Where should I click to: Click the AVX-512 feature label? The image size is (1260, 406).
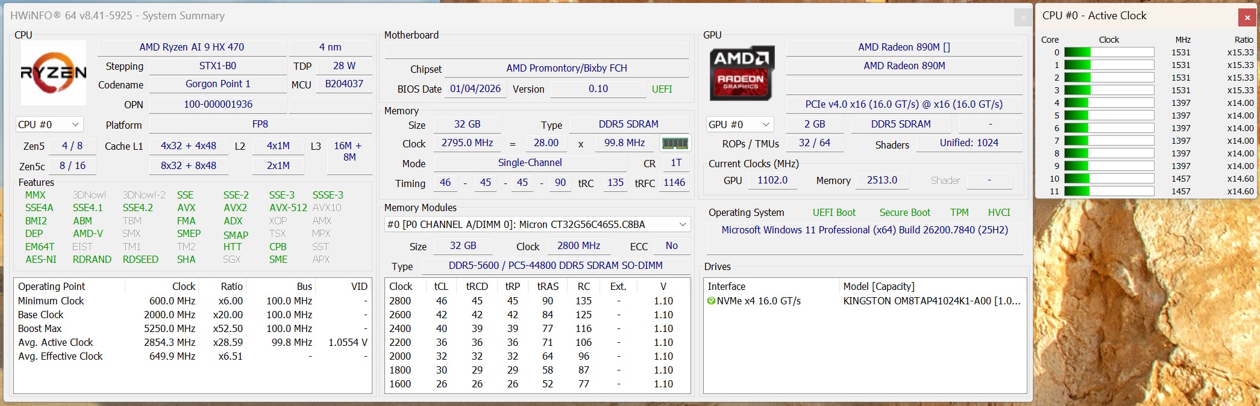coord(288,208)
